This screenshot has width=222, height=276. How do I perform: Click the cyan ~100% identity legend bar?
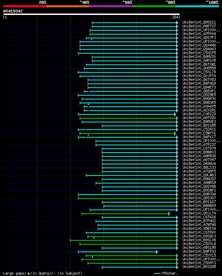[197, 6]
